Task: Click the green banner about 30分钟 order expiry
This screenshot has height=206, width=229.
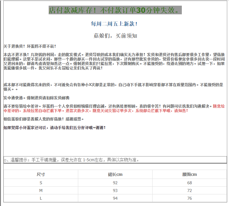Action: point(115,10)
